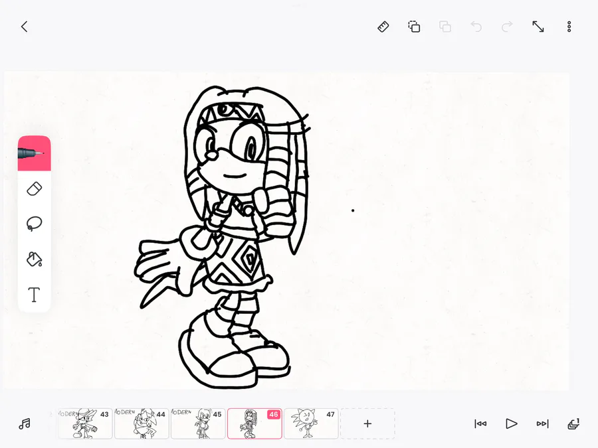
Task: Select the Paint Bucket fill tool
Action: 35,259
